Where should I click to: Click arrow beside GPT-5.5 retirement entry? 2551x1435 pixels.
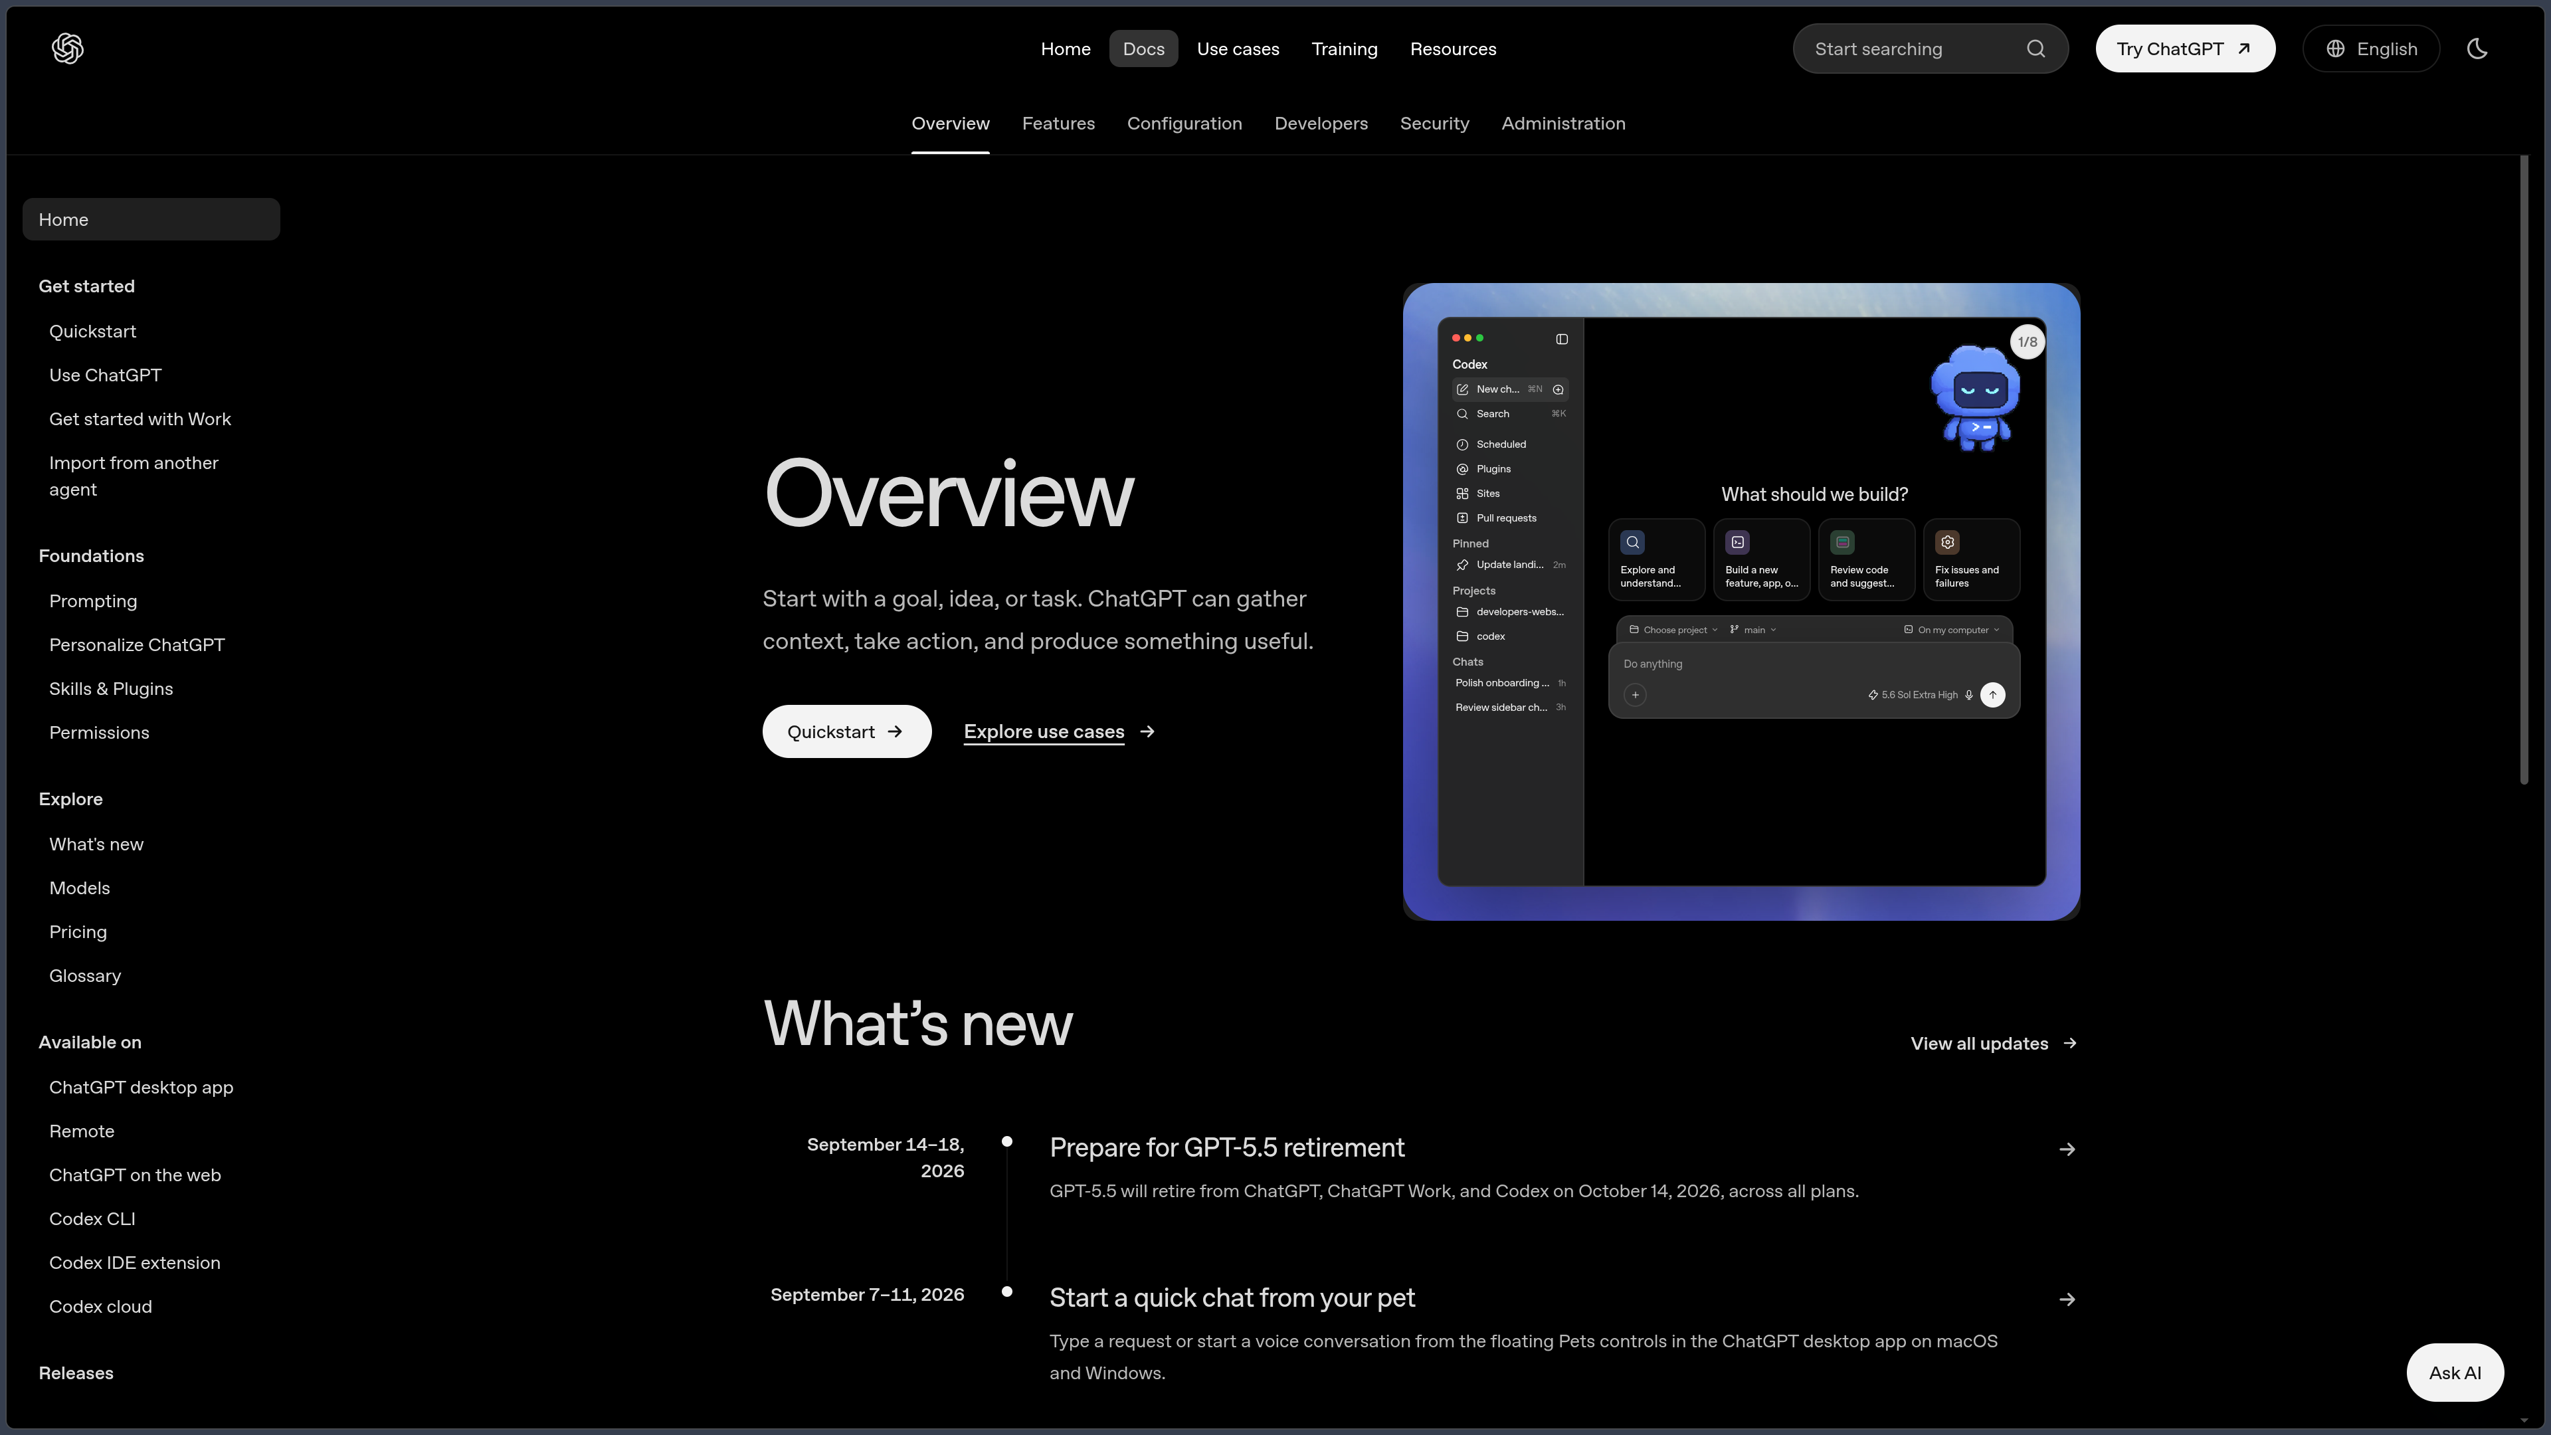pos(2067,1150)
